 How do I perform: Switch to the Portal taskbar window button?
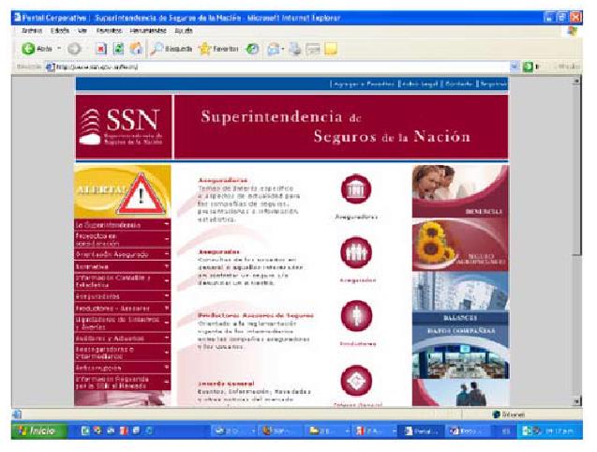point(421,431)
